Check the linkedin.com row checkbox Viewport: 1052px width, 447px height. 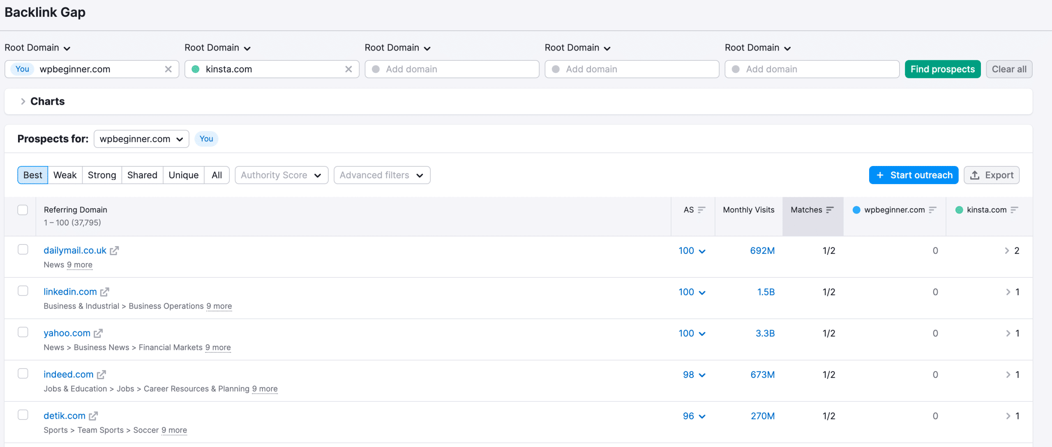23,291
